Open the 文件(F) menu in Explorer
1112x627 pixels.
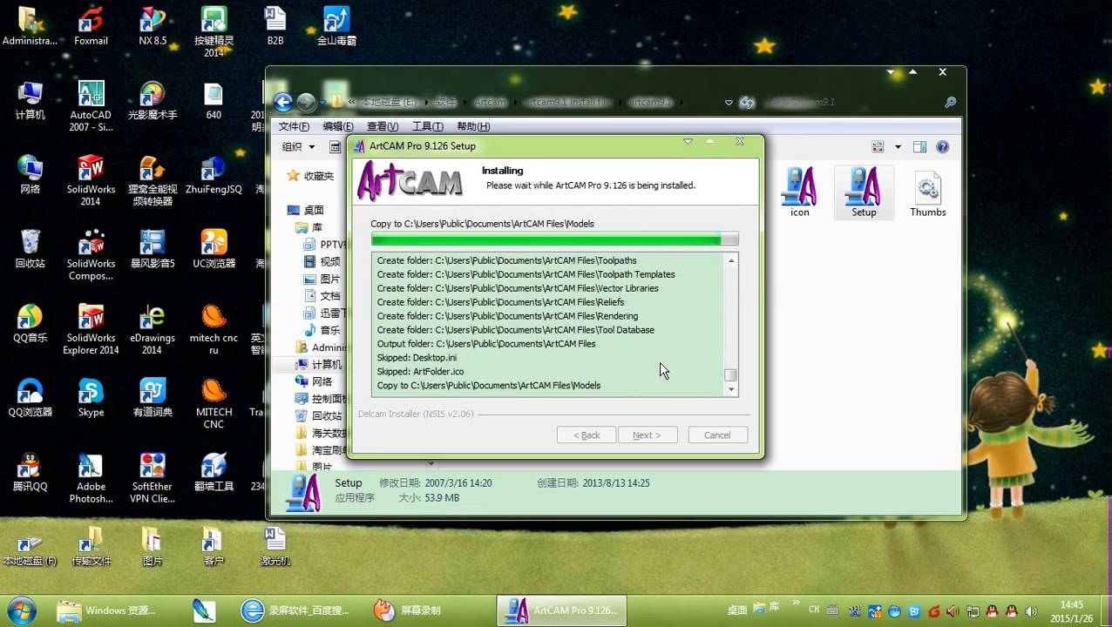(x=294, y=126)
